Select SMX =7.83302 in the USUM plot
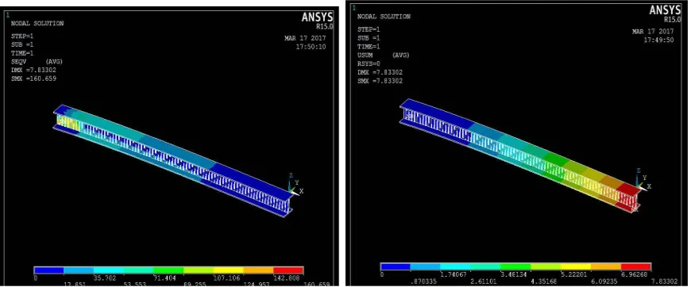The width and height of the screenshot is (691, 287). coord(380,82)
